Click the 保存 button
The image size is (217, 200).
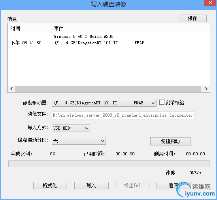(x=192, y=18)
